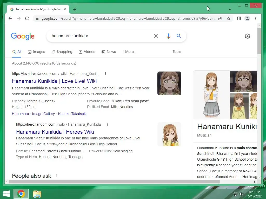Expand the More search categories menu

(128, 52)
